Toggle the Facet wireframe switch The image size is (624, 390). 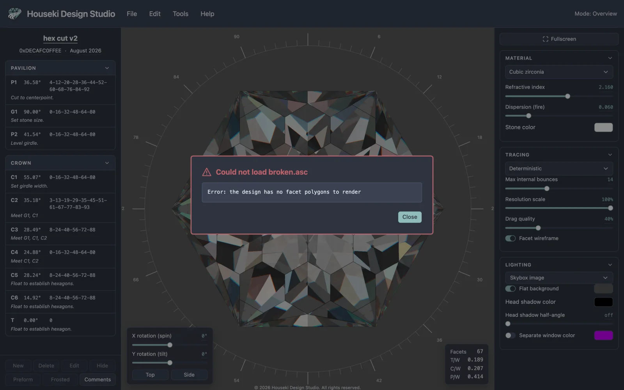click(x=510, y=238)
